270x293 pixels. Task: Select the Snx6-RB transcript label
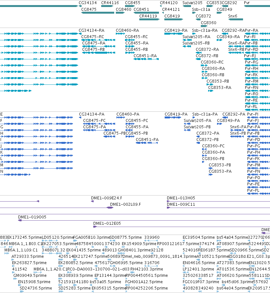(x=236, y=50)
